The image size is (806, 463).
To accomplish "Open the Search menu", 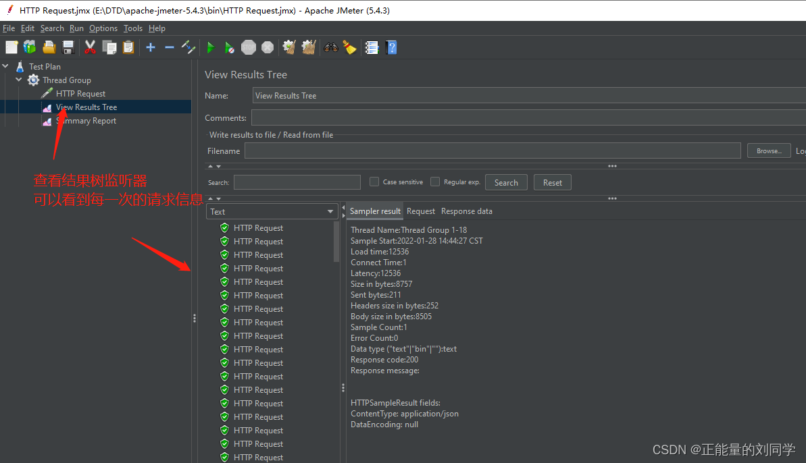I will coord(52,28).
